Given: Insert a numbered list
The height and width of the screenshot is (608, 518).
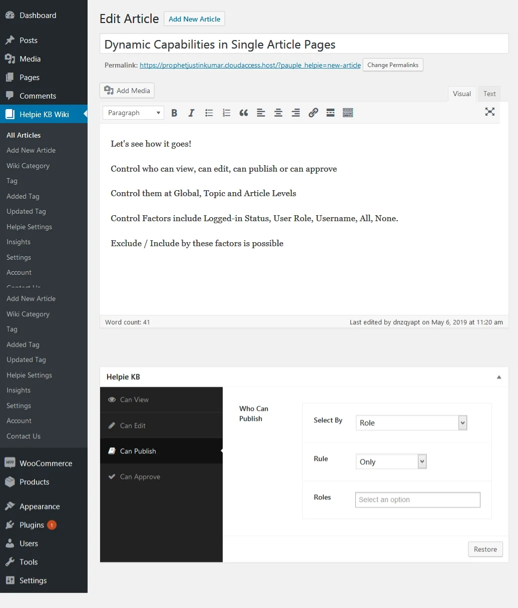Looking at the screenshot, I should point(226,113).
